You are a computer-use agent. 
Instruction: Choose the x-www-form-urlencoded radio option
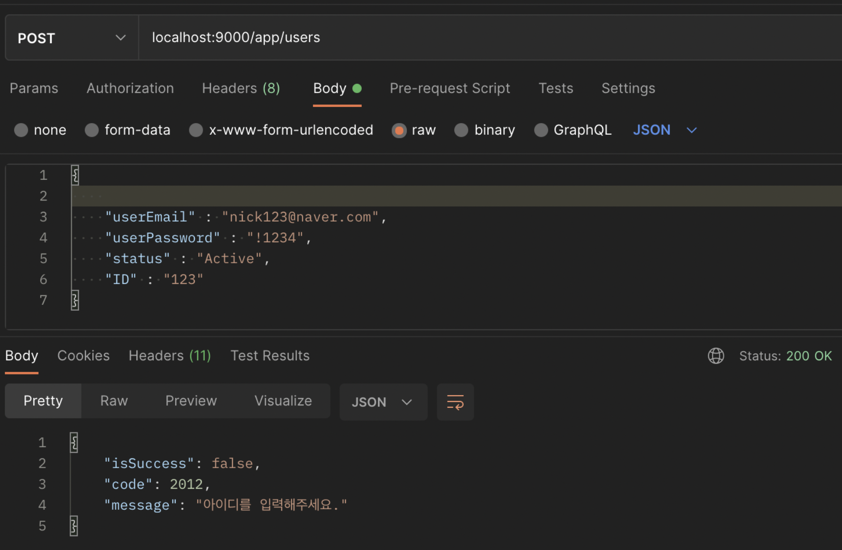click(196, 130)
